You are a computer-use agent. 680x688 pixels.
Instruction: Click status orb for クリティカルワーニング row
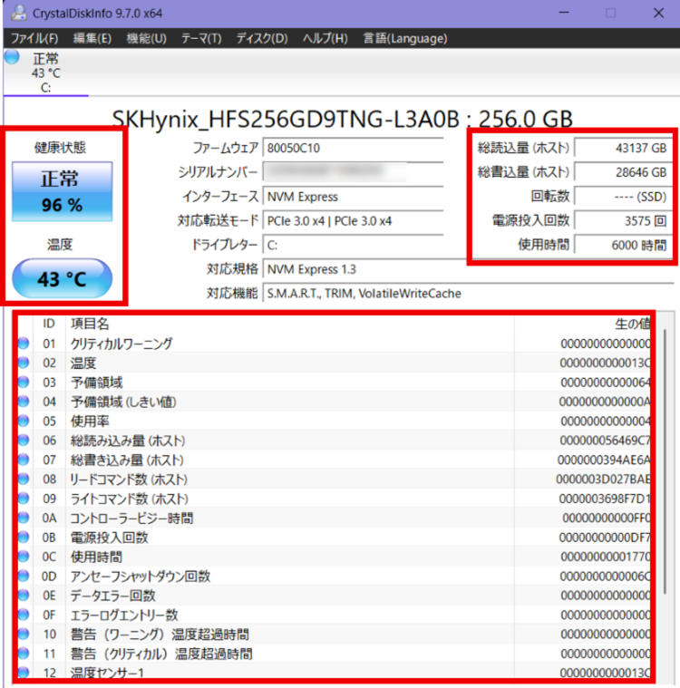(x=24, y=344)
